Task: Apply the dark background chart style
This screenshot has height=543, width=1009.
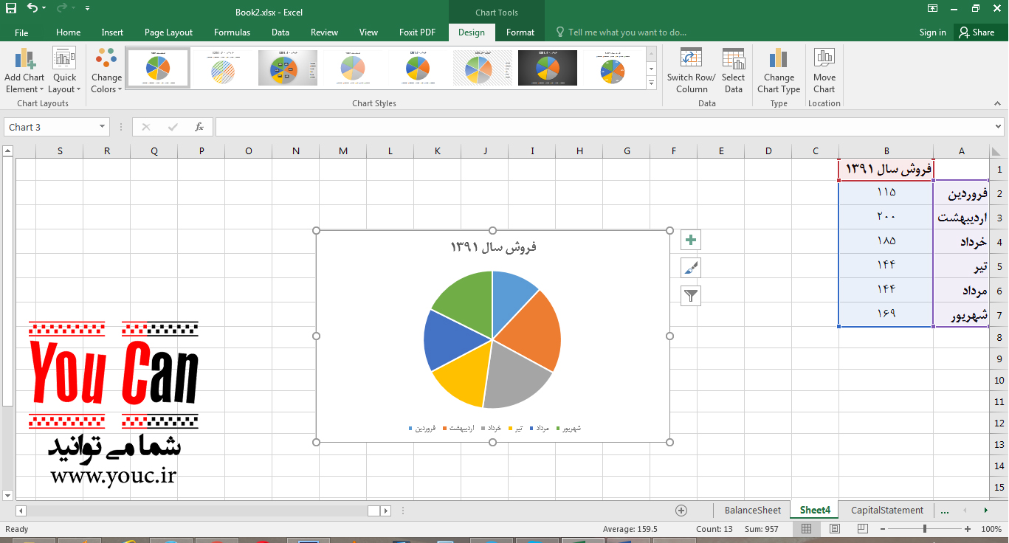Action: (x=548, y=68)
